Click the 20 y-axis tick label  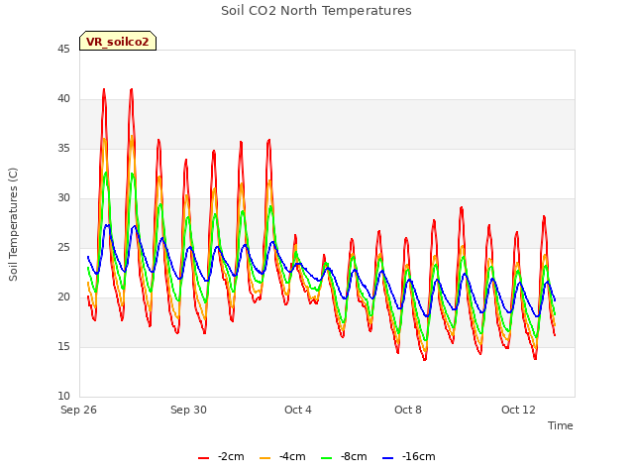coord(63,297)
